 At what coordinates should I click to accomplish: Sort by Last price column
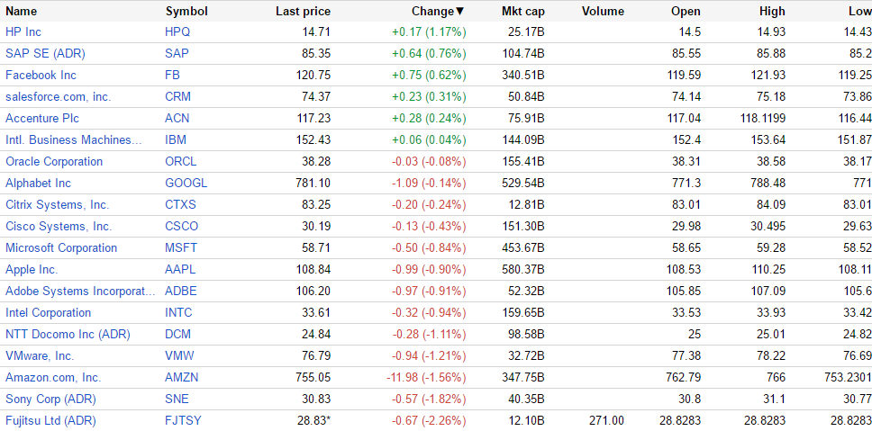point(303,12)
